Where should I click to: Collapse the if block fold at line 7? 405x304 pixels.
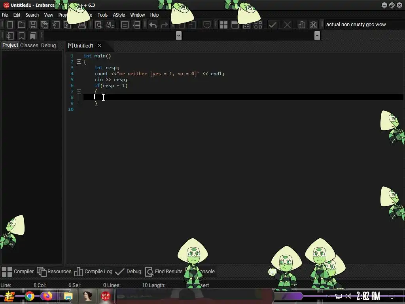coord(79,91)
